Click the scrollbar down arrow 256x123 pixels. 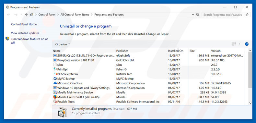pos(250,103)
